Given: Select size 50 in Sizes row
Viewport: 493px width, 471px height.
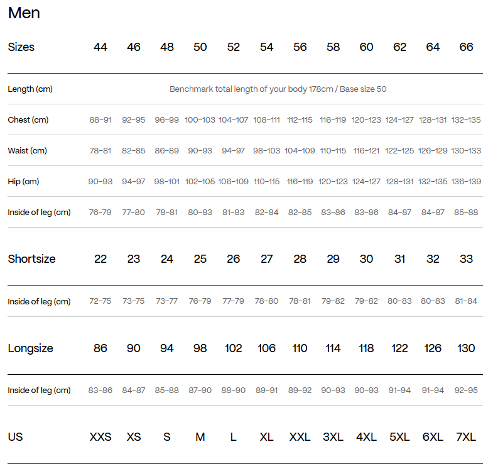Looking at the screenshot, I should [200, 47].
